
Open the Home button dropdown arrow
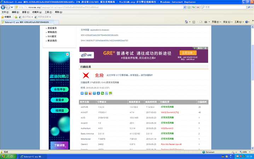click(190, 22)
